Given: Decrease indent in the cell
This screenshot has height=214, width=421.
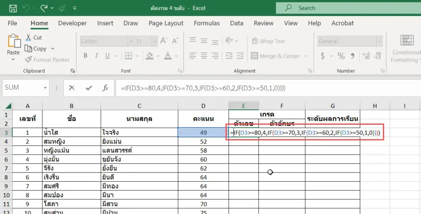Looking at the screenshot, I should 229,56.
